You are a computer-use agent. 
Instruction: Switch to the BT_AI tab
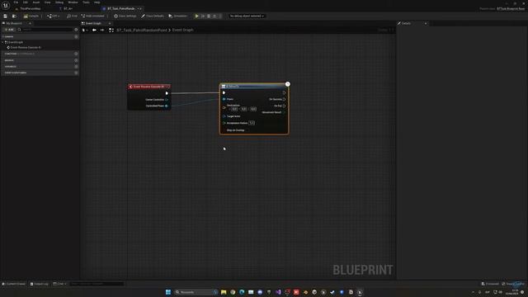68,8
